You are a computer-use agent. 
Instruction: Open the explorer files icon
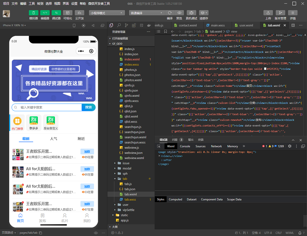point(112,25)
